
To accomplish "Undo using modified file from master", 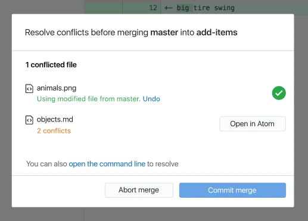I will (151, 99).
